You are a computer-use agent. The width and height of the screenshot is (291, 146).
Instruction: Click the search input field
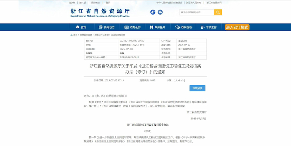pyautogui.click(x=197, y=12)
